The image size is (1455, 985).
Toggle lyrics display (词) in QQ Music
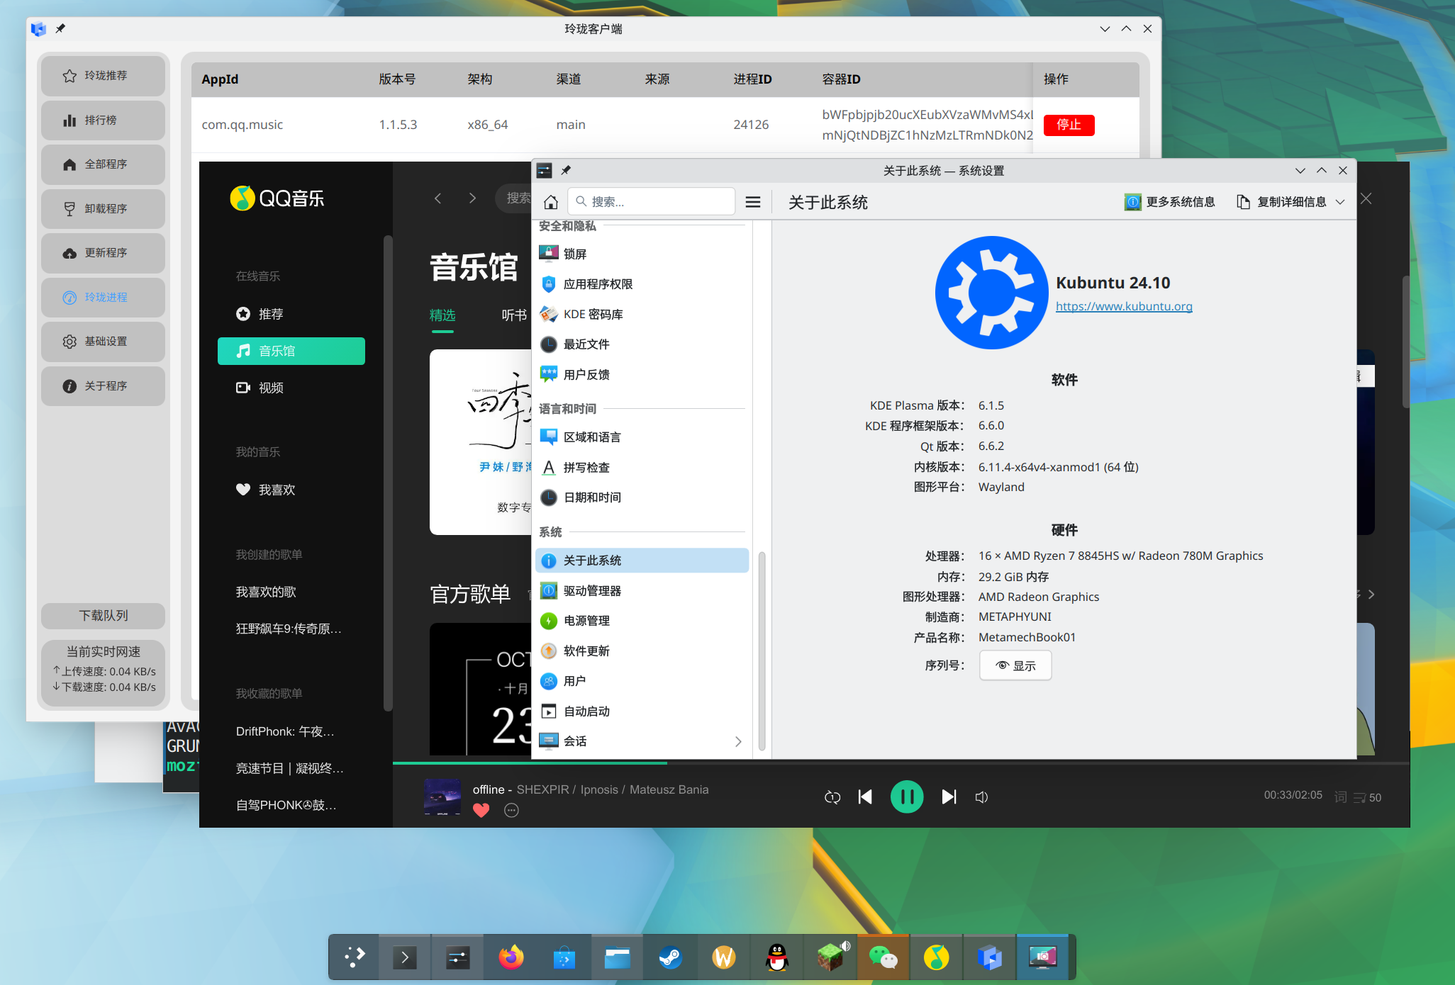[x=1340, y=797]
